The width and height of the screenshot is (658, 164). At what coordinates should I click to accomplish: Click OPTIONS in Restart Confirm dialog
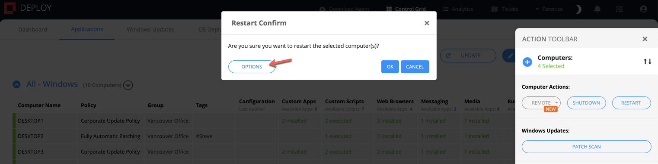252,67
